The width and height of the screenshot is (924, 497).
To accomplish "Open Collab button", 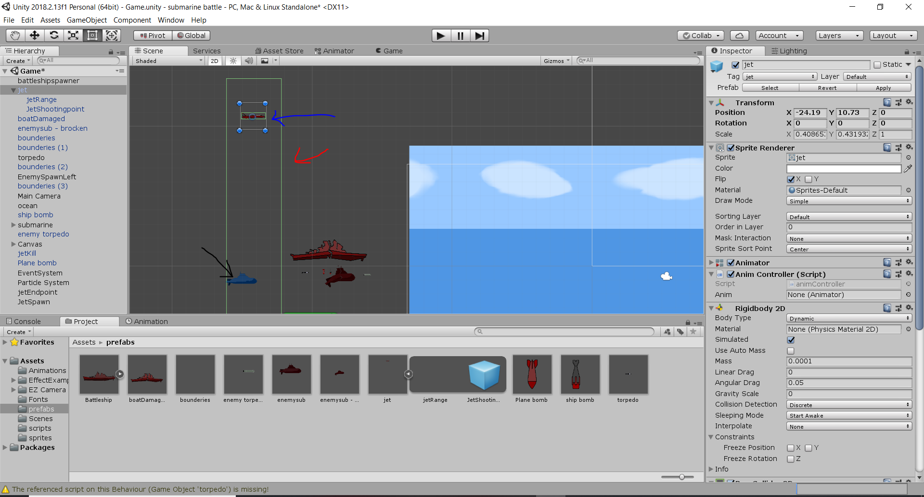I will pos(701,36).
